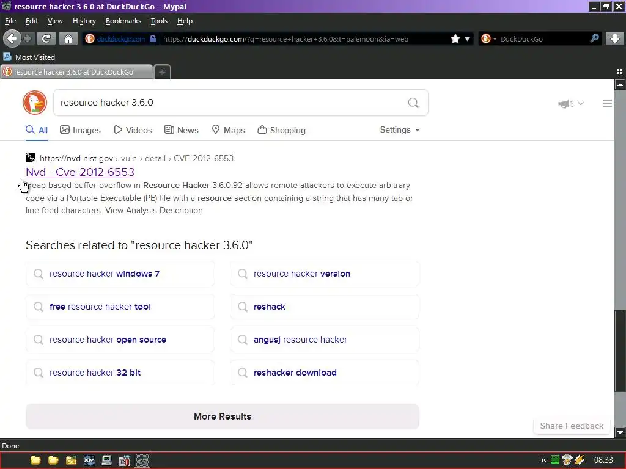Open the megaphone notifications dropdown
Screen dimensions: 626x469
coord(571,104)
